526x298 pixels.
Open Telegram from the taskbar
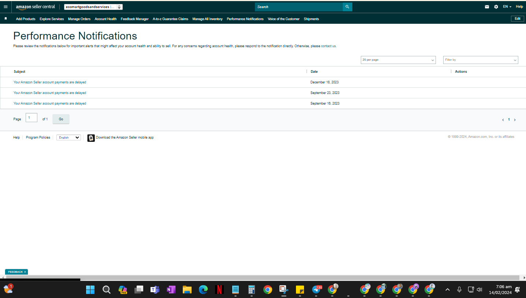coord(316,290)
